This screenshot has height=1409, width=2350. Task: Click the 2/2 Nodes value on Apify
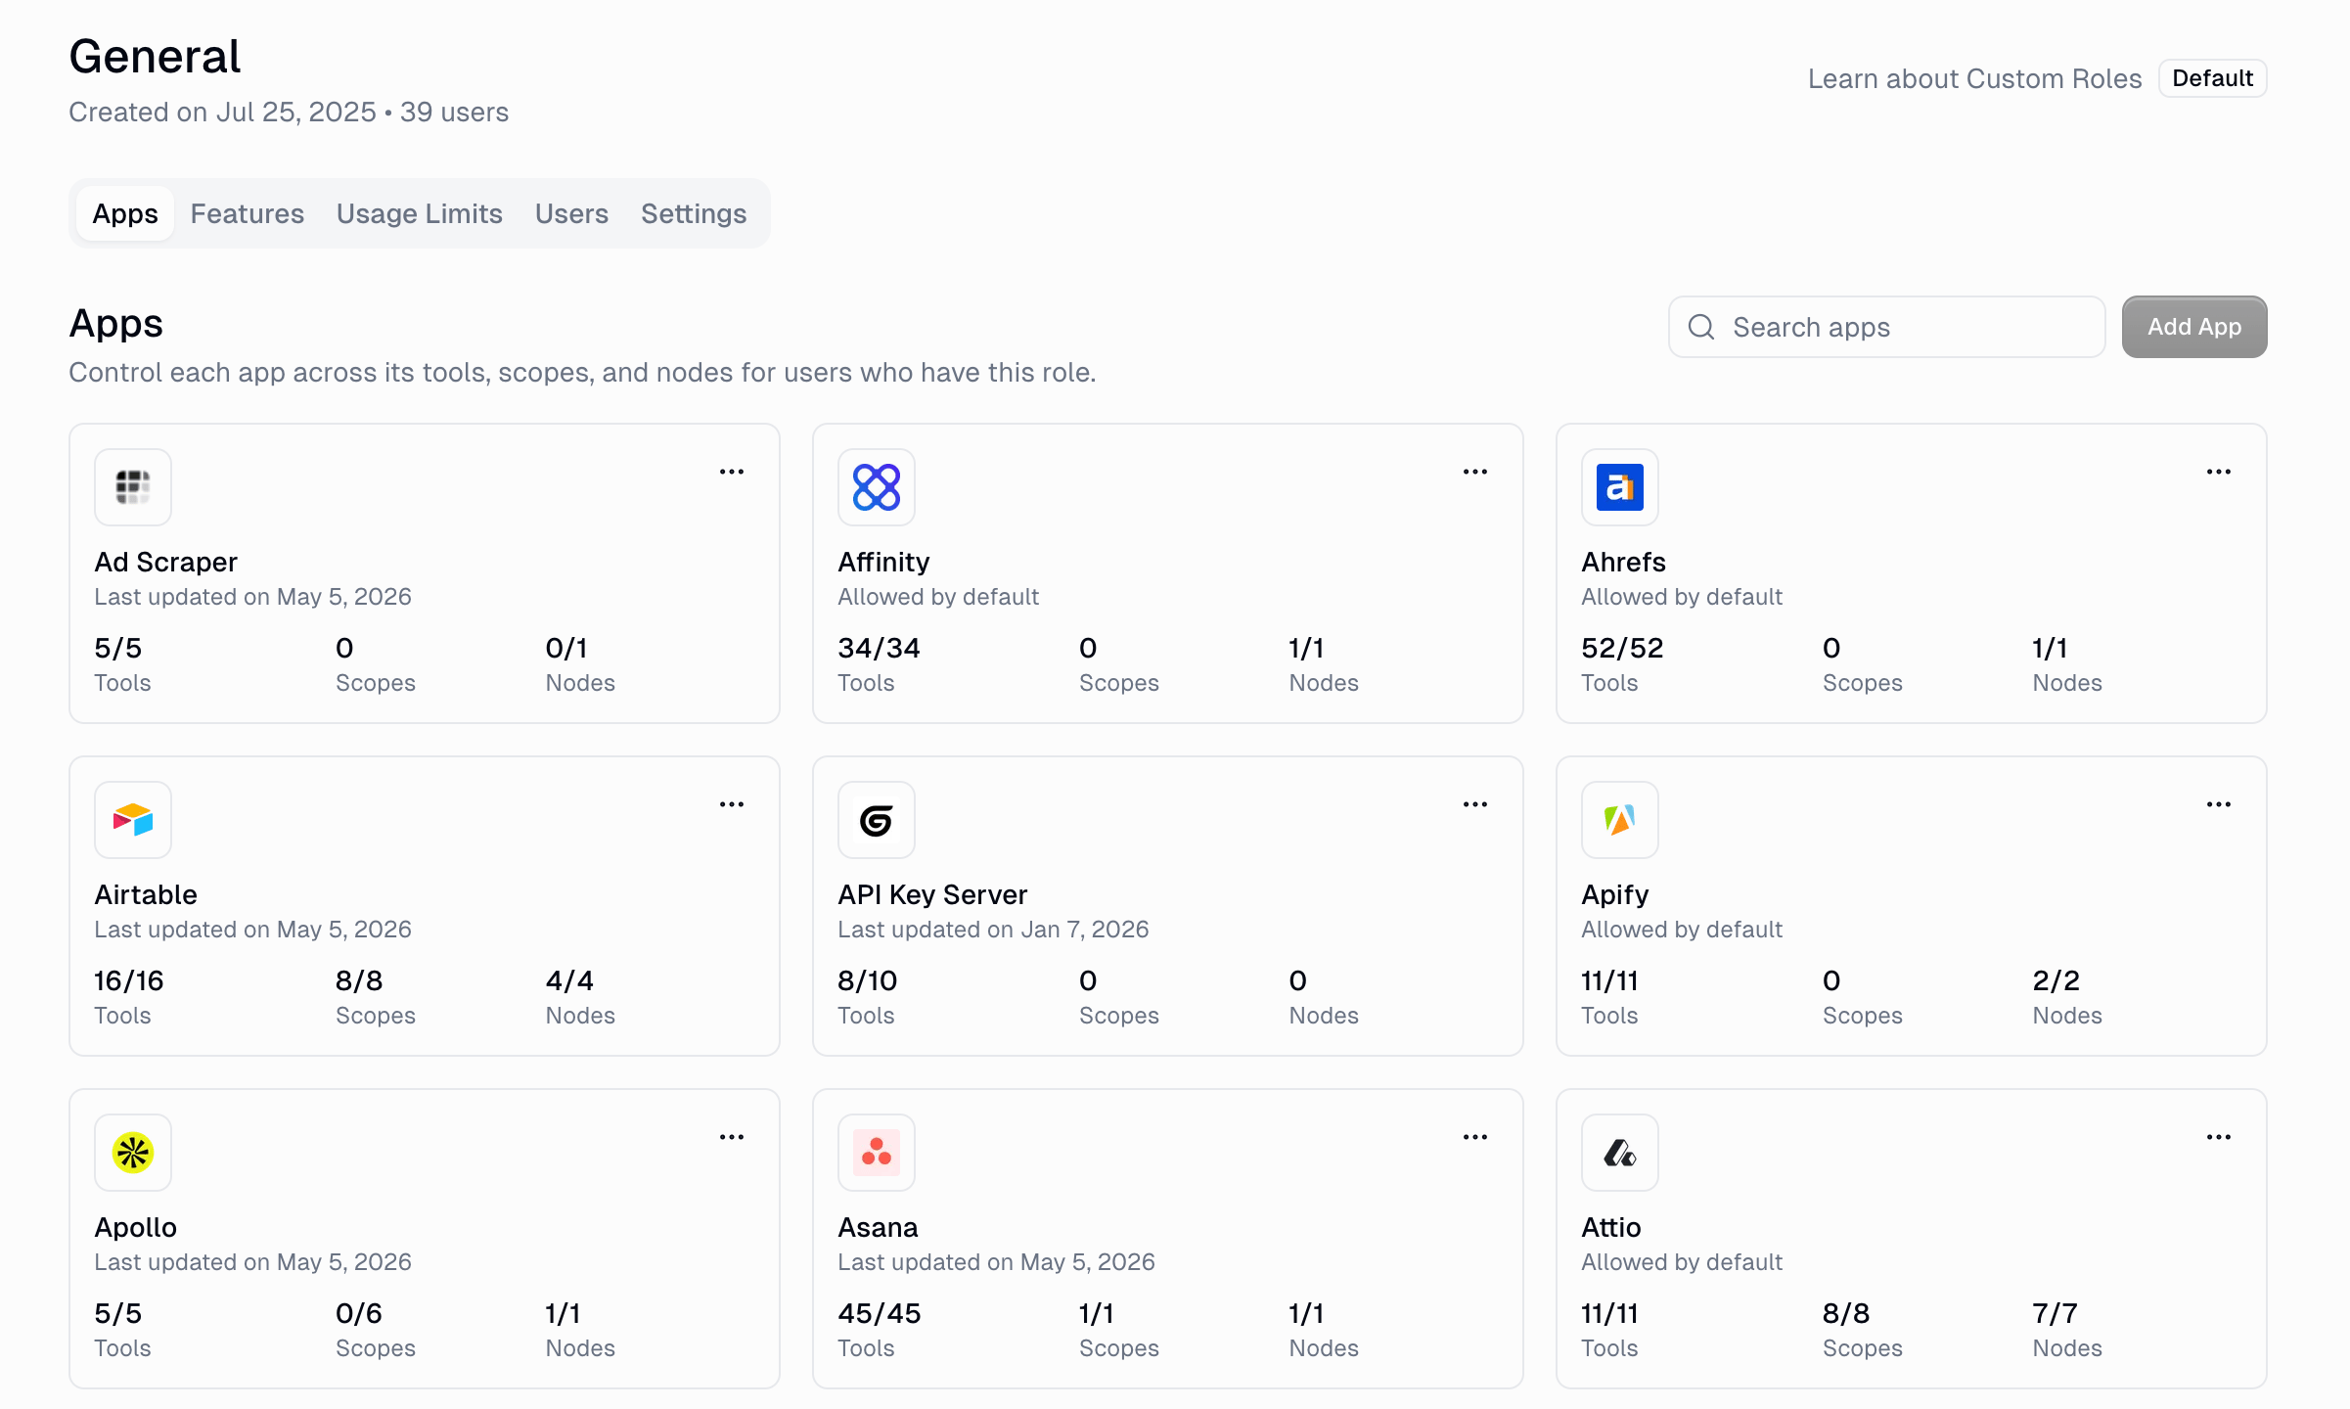click(2056, 980)
